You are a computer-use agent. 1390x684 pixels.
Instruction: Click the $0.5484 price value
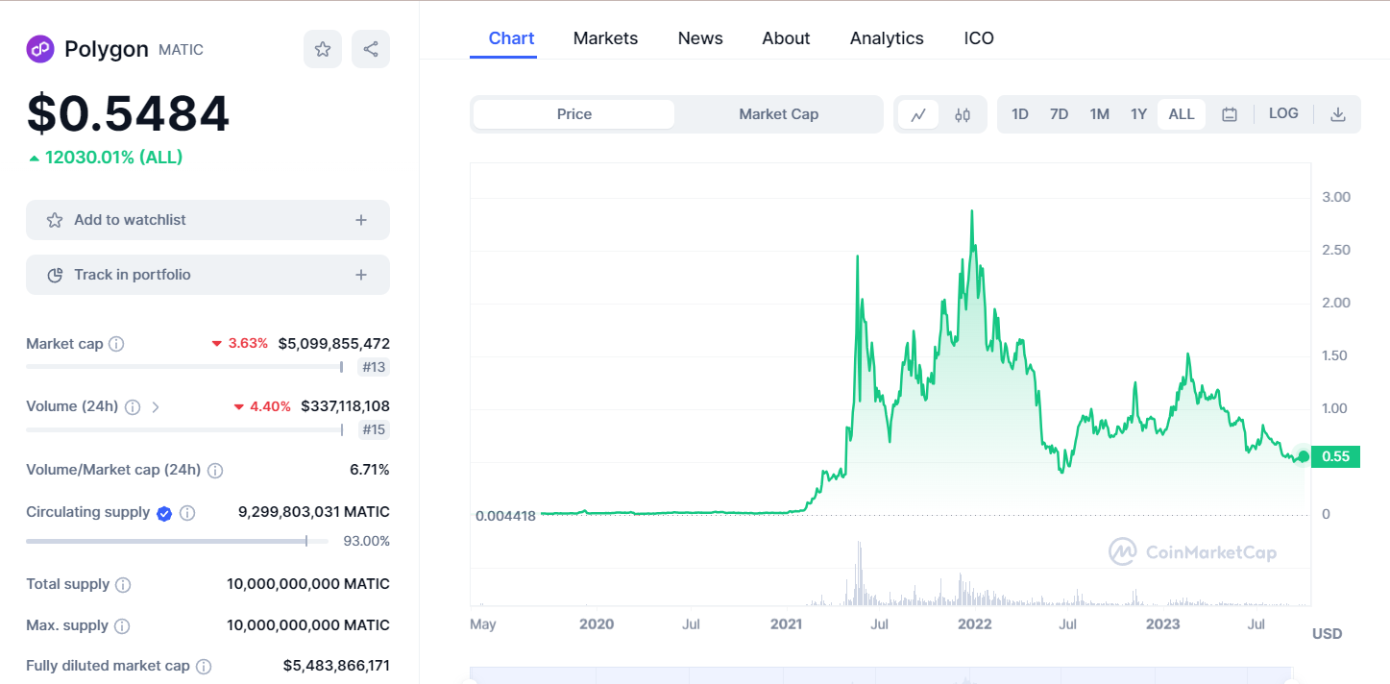coord(128,113)
